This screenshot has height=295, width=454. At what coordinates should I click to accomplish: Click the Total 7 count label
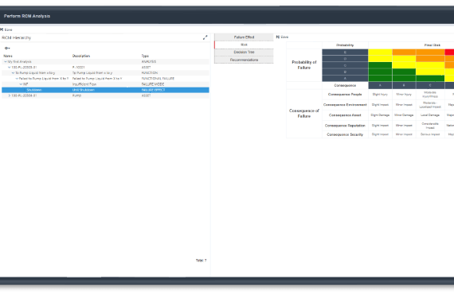(x=201, y=260)
